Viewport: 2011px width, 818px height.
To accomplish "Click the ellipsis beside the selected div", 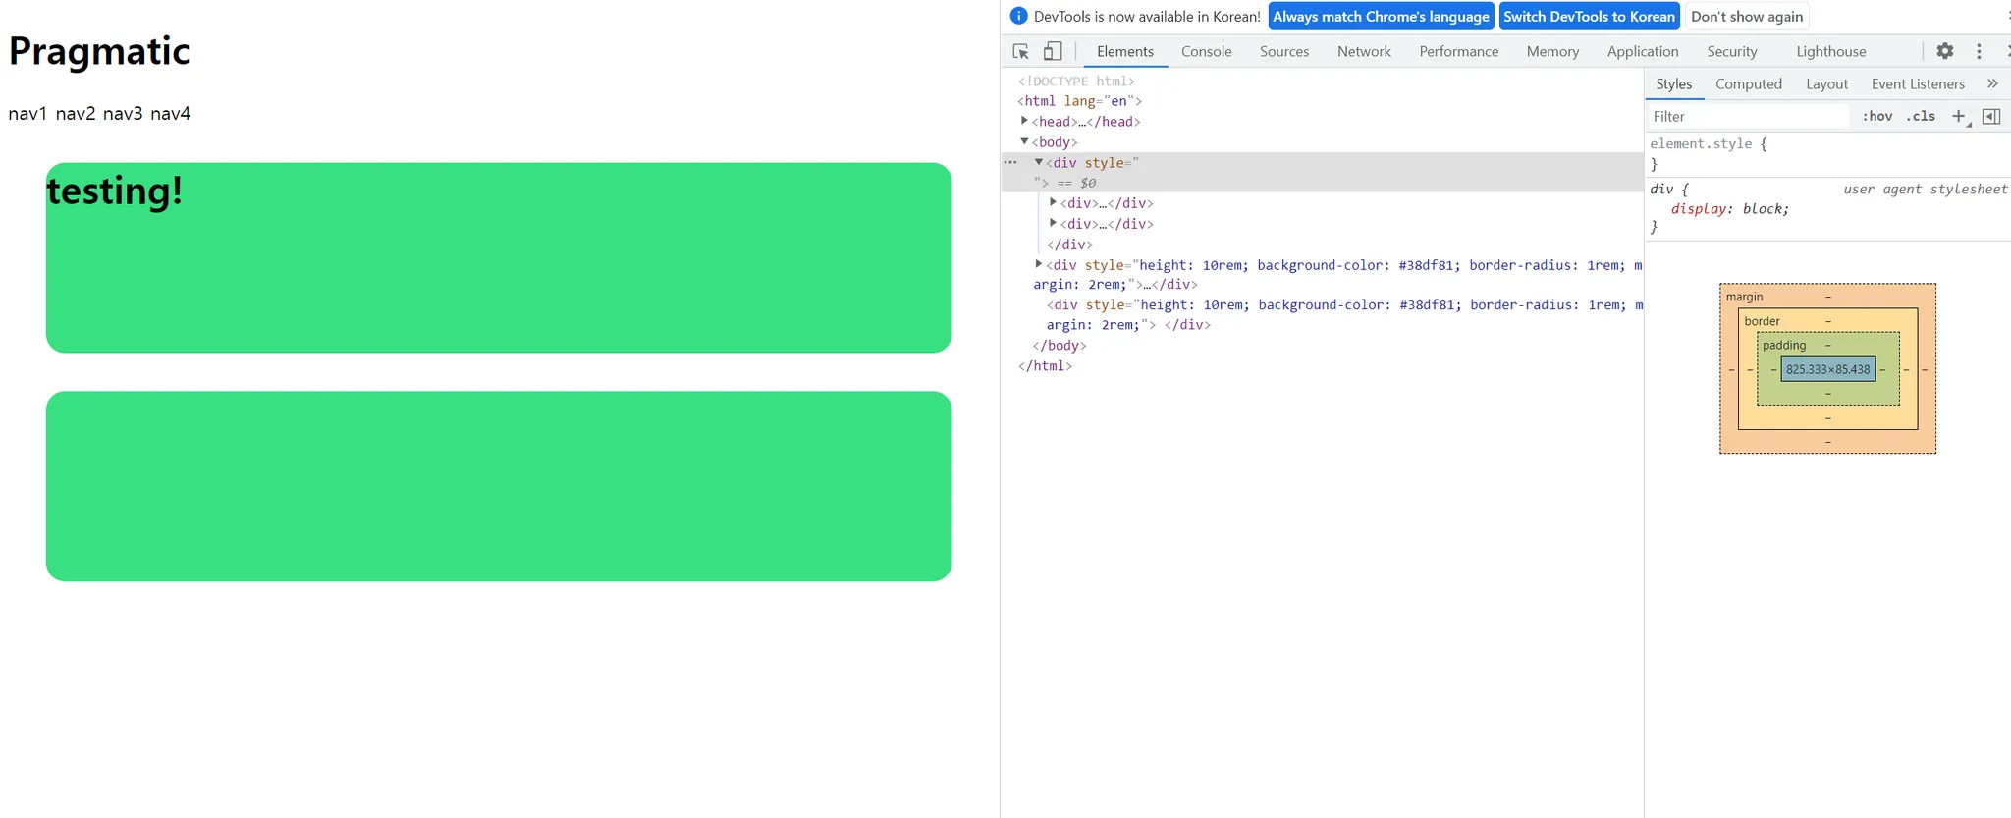I will click(1010, 162).
